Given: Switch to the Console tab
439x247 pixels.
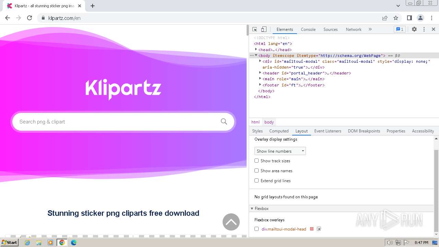Looking at the screenshot, I should 308,30.
